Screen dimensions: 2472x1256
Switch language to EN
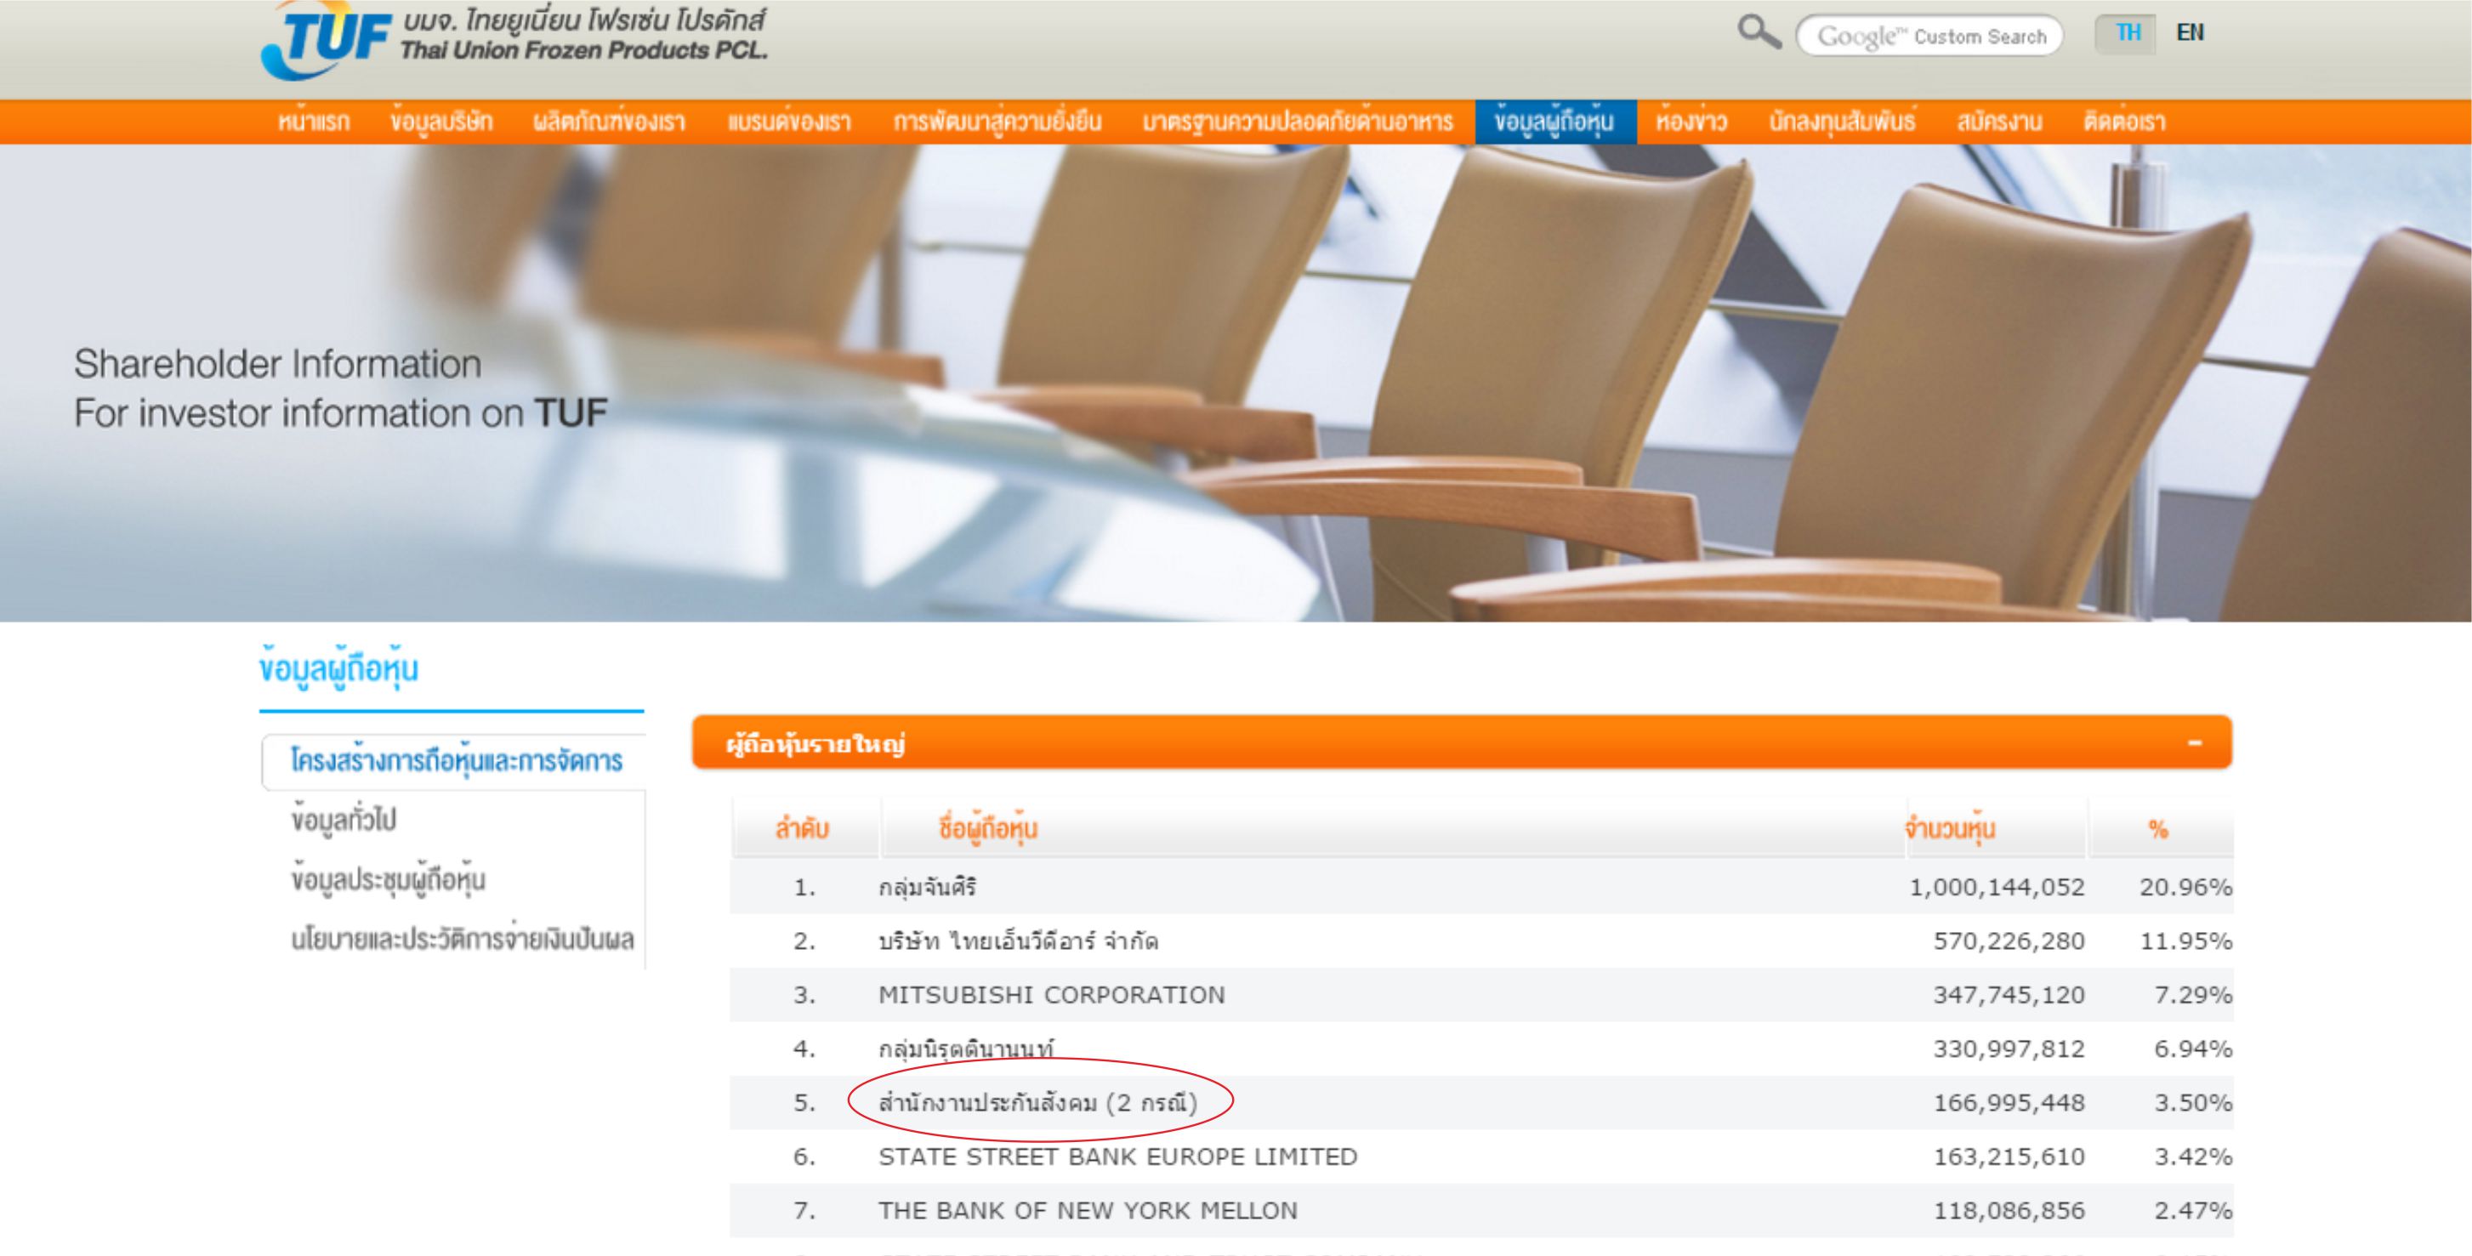point(2190,33)
